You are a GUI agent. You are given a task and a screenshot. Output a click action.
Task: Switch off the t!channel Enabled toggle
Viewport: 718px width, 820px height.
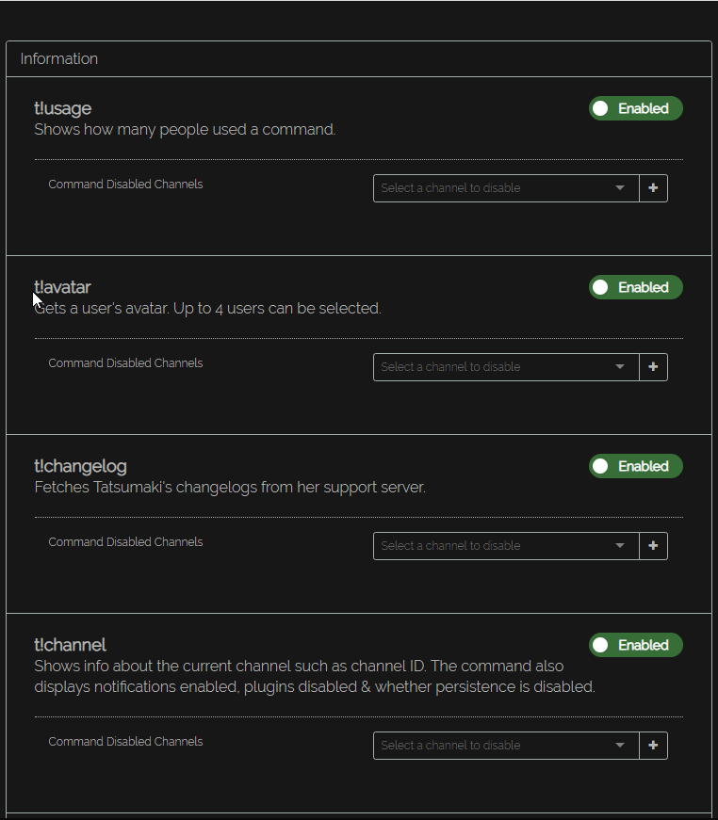click(635, 646)
